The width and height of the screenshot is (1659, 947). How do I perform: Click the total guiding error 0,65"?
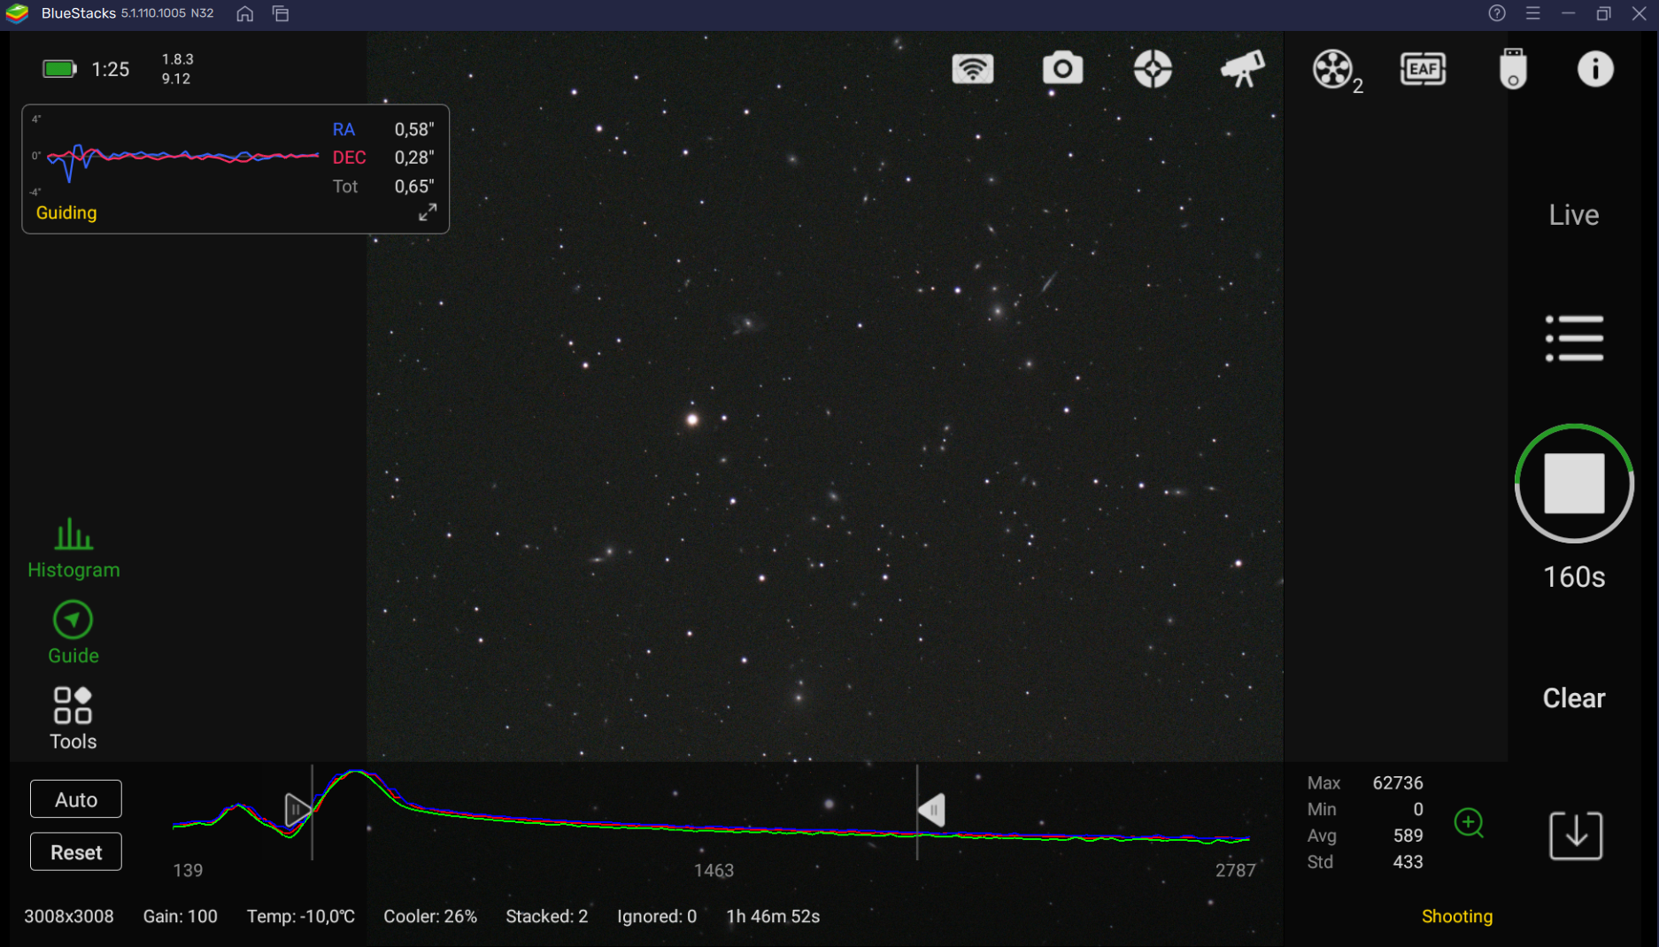(414, 187)
